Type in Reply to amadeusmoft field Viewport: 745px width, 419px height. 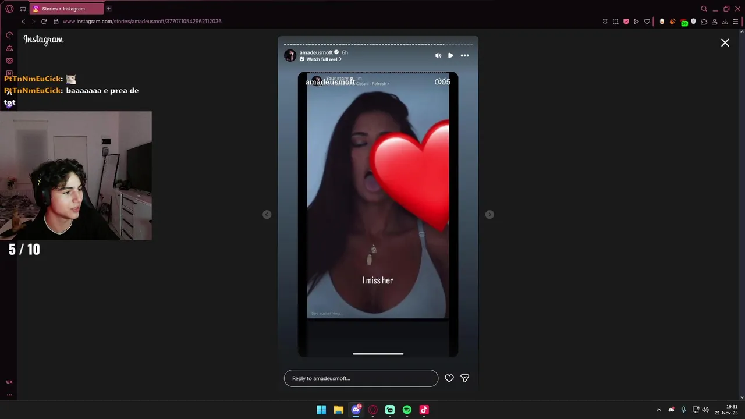[x=361, y=378]
